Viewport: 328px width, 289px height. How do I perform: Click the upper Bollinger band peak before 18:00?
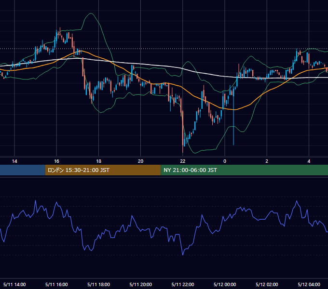(91, 13)
